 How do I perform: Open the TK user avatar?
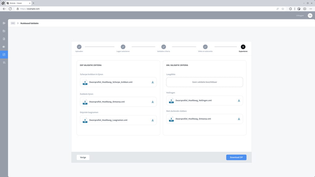(x=310, y=15)
